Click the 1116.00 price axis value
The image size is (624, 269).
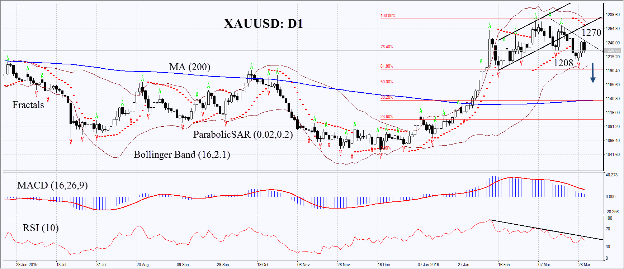coord(613,113)
